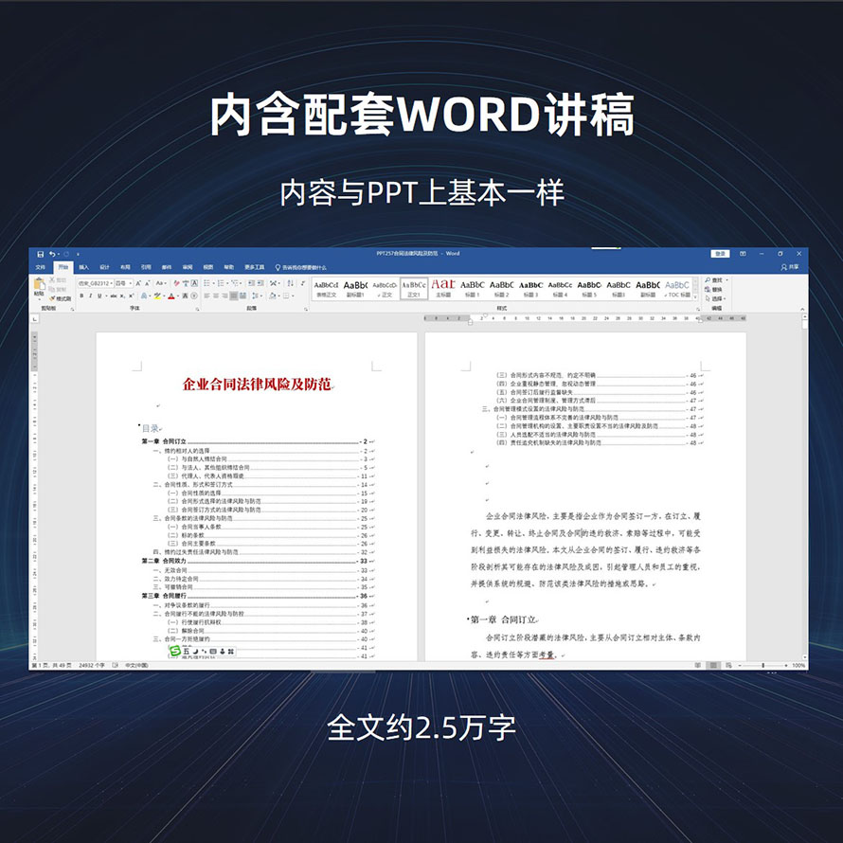The height and width of the screenshot is (843, 843).
Task: Align text left
Action: (x=206, y=296)
